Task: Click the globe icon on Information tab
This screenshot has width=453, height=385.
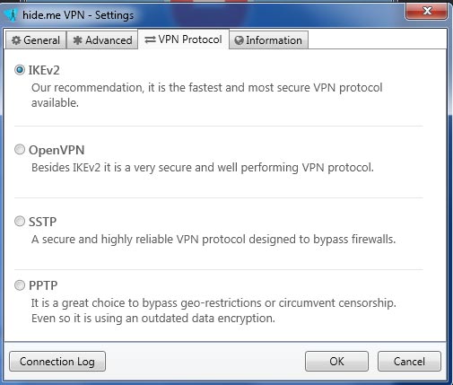Action: pyautogui.click(x=239, y=40)
